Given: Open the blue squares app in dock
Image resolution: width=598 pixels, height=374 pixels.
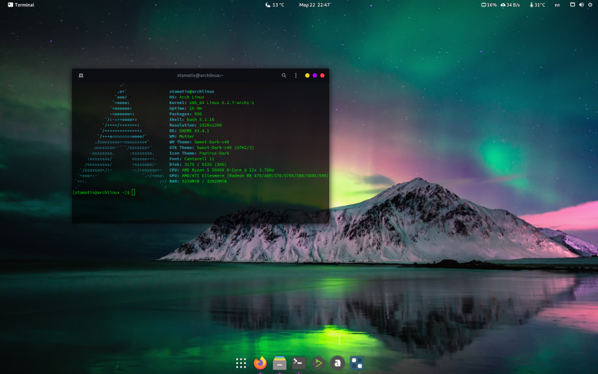Looking at the screenshot, I should (356, 363).
